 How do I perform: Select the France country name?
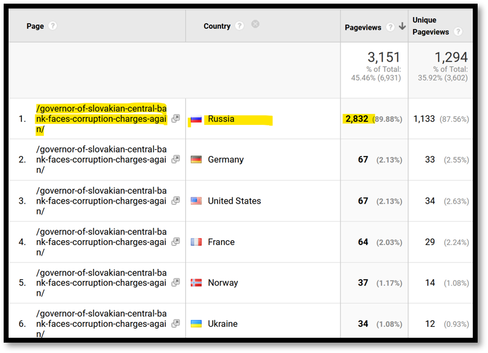(221, 242)
